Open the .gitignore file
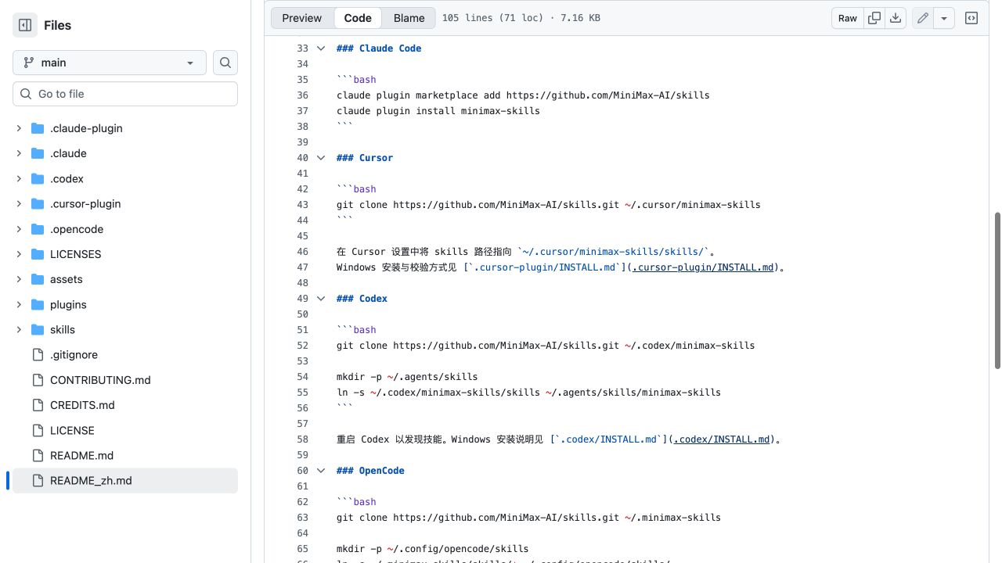Screen dimensions: 1002x563 74,354
